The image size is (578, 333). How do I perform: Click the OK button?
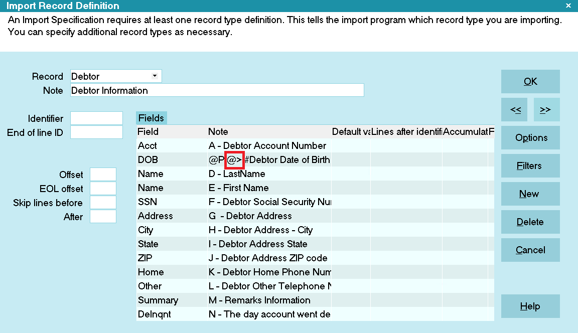(530, 81)
